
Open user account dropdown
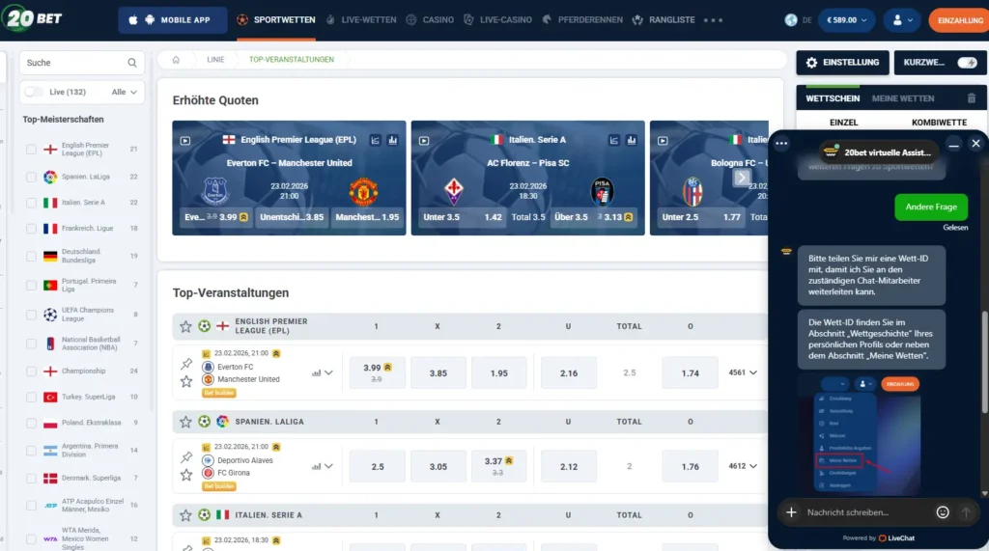coord(903,20)
